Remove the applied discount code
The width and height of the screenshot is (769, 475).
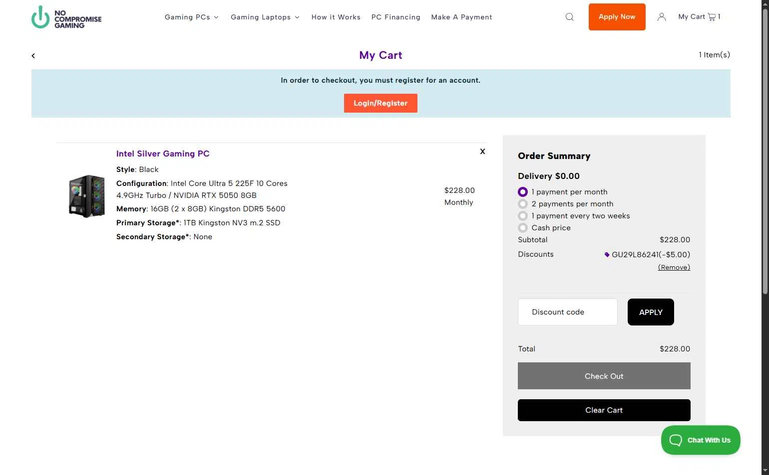674,268
